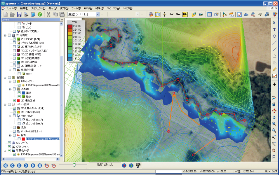Open the 基準シナリオ scenario dropdown

(x=97, y=14)
